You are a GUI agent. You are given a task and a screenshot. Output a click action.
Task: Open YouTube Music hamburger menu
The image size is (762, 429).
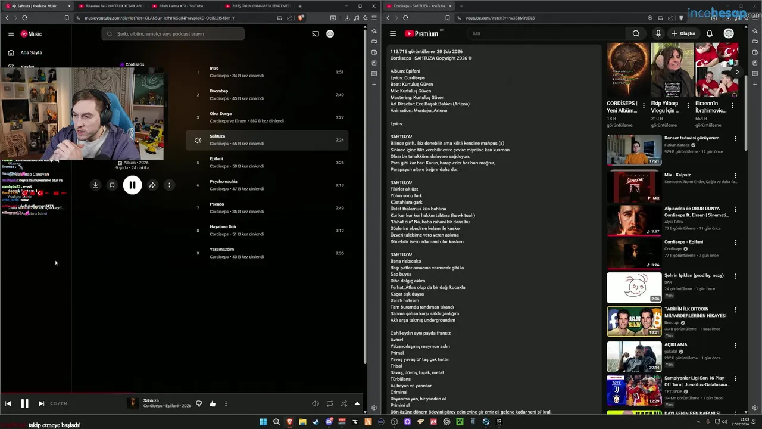[x=11, y=34]
